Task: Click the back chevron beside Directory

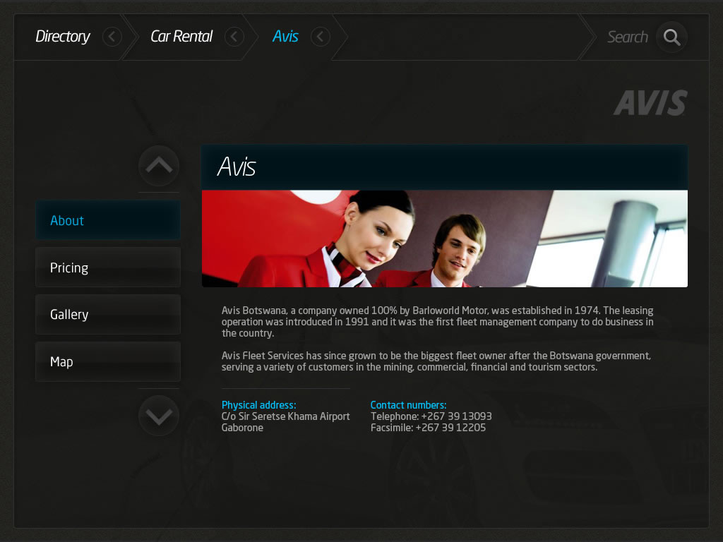Action: point(112,37)
